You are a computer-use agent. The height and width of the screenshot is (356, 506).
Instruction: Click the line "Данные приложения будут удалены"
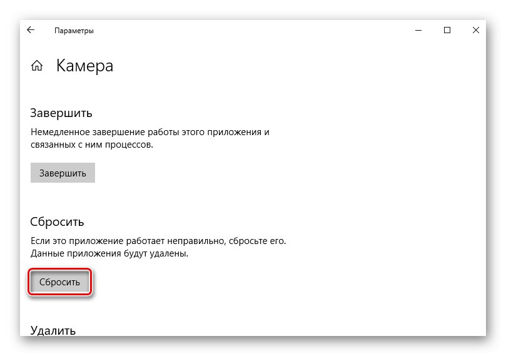click(109, 253)
